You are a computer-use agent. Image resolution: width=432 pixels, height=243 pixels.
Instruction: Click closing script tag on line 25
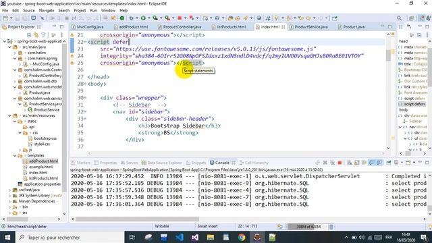tap(190, 63)
